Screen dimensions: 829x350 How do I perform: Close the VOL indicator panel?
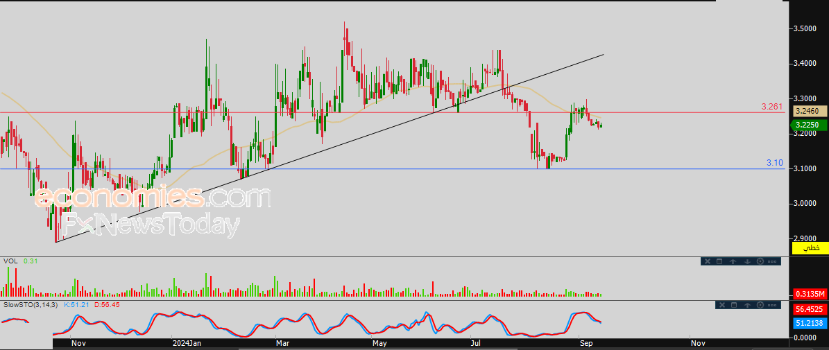(x=708, y=261)
